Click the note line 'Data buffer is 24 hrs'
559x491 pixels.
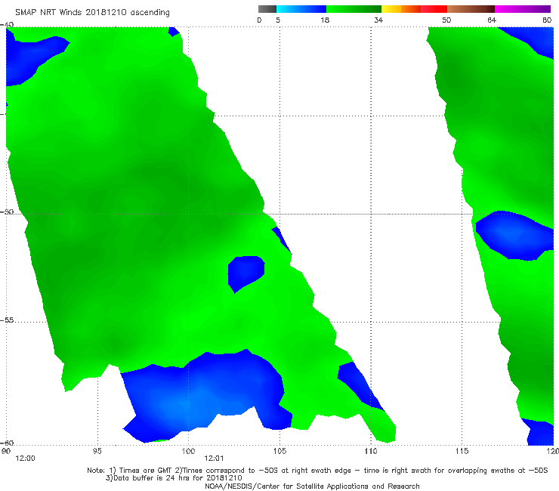[174, 478]
